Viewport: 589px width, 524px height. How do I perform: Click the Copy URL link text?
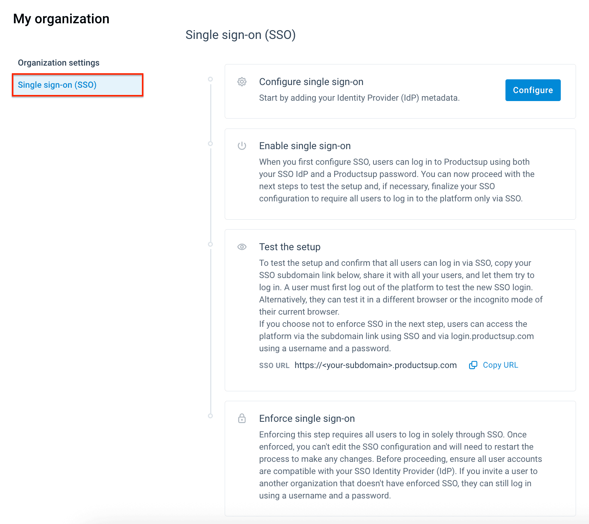click(x=500, y=365)
